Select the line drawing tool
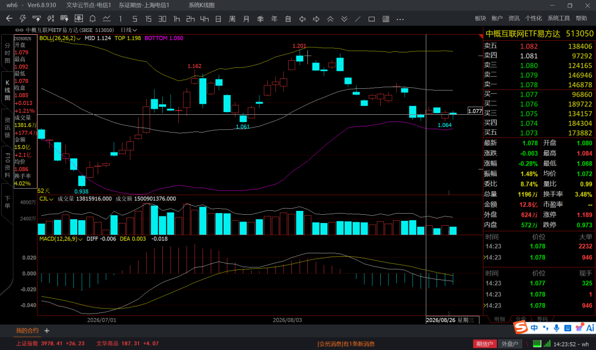The image size is (596, 350). pyautogui.click(x=358, y=19)
